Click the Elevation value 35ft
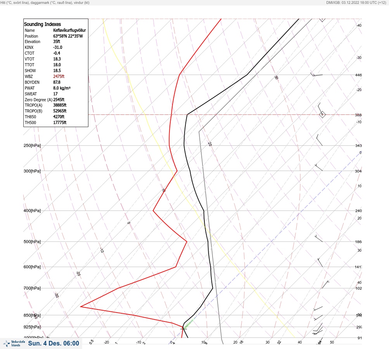This screenshot has width=389, height=349. click(57, 41)
